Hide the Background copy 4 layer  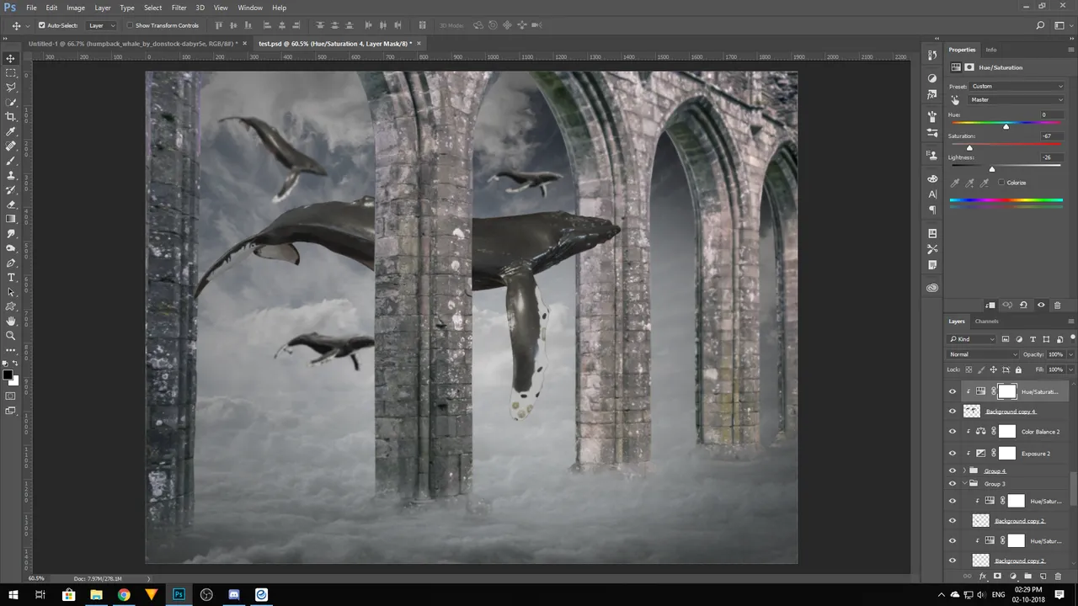click(953, 412)
